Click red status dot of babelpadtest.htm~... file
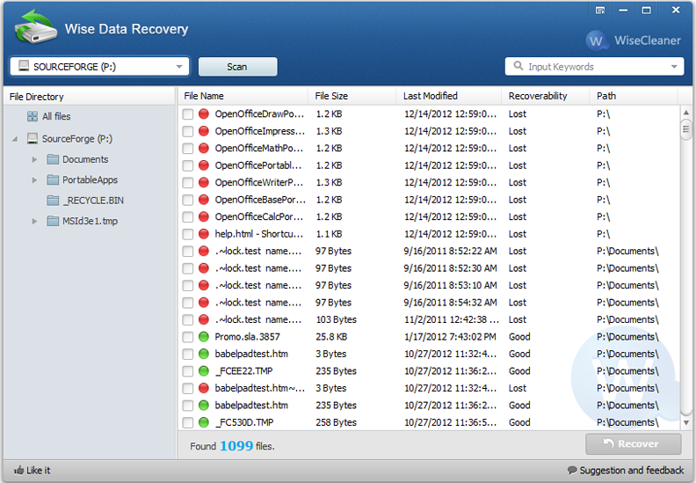The image size is (696, 483). pyautogui.click(x=204, y=388)
